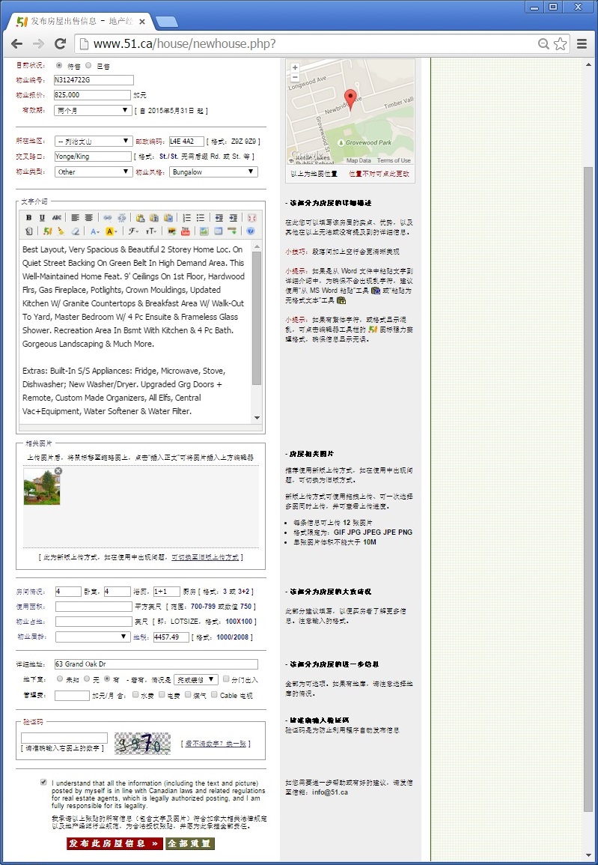Check the Cable 电视 checkbox
The width and height of the screenshot is (598, 865).
(214, 695)
